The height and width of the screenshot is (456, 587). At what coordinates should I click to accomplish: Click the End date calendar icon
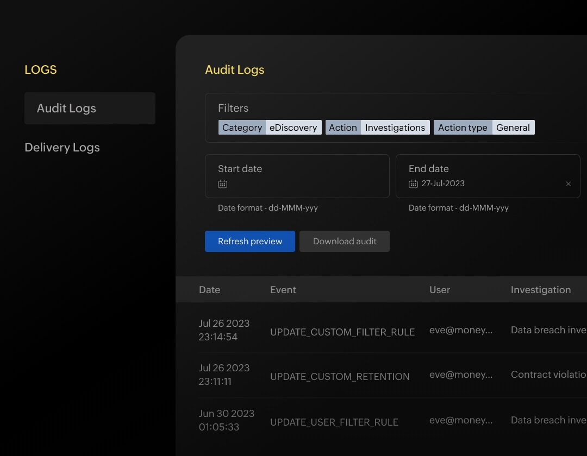(x=413, y=184)
